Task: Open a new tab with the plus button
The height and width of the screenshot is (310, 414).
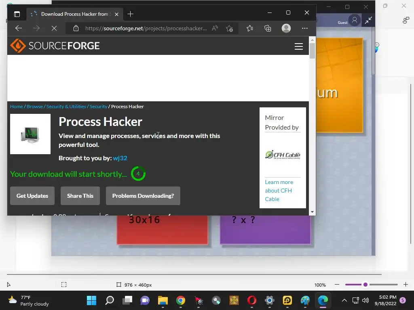Action: (131, 14)
